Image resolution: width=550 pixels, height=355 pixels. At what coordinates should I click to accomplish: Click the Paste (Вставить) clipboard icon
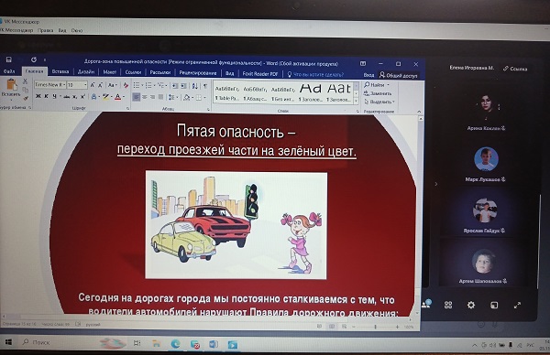pyautogui.click(x=11, y=85)
